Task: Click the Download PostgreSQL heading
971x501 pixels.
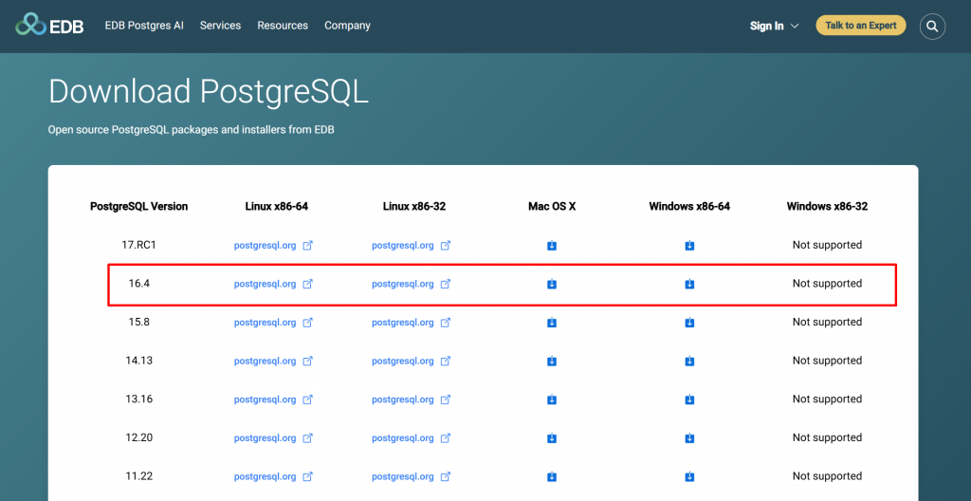Action: click(x=209, y=92)
